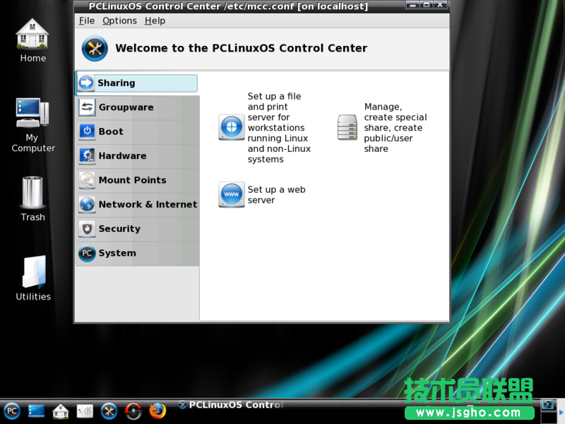
Task: Click the Security shield icon
Action: 87,229
